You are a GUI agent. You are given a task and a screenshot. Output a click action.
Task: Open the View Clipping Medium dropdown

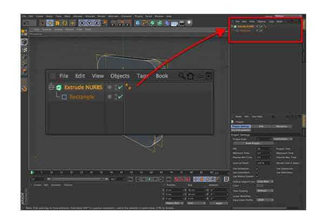point(264,191)
